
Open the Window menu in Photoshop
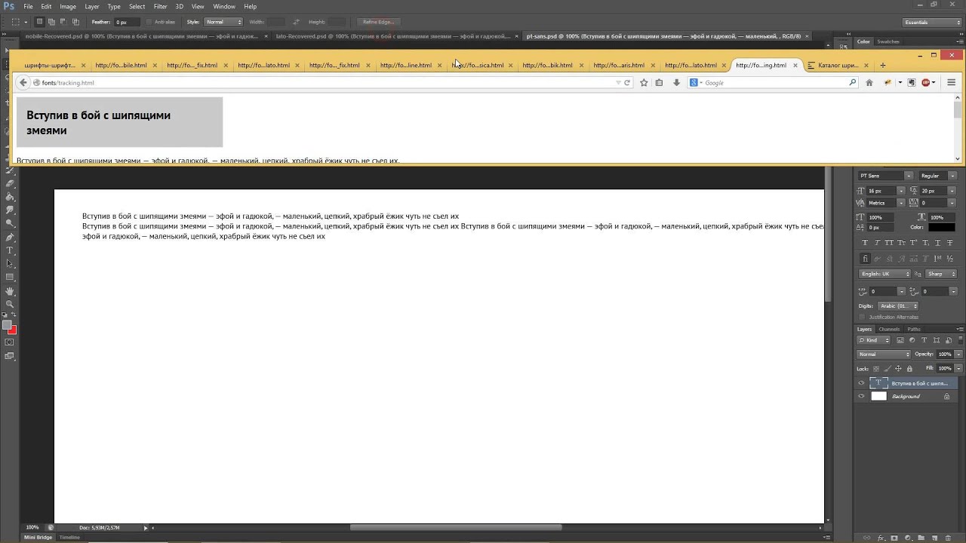[224, 6]
